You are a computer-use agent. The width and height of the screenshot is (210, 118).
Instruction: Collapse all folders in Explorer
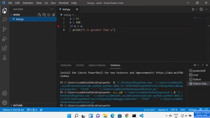point(53,15)
